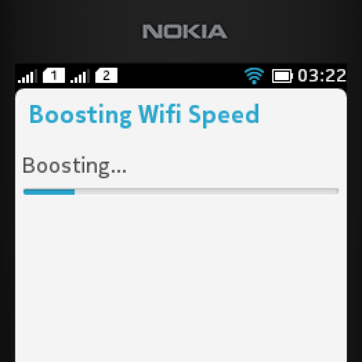Tap the blue Wifi status icon
Viewport: 362px width, 362px height.
point(254,76)
